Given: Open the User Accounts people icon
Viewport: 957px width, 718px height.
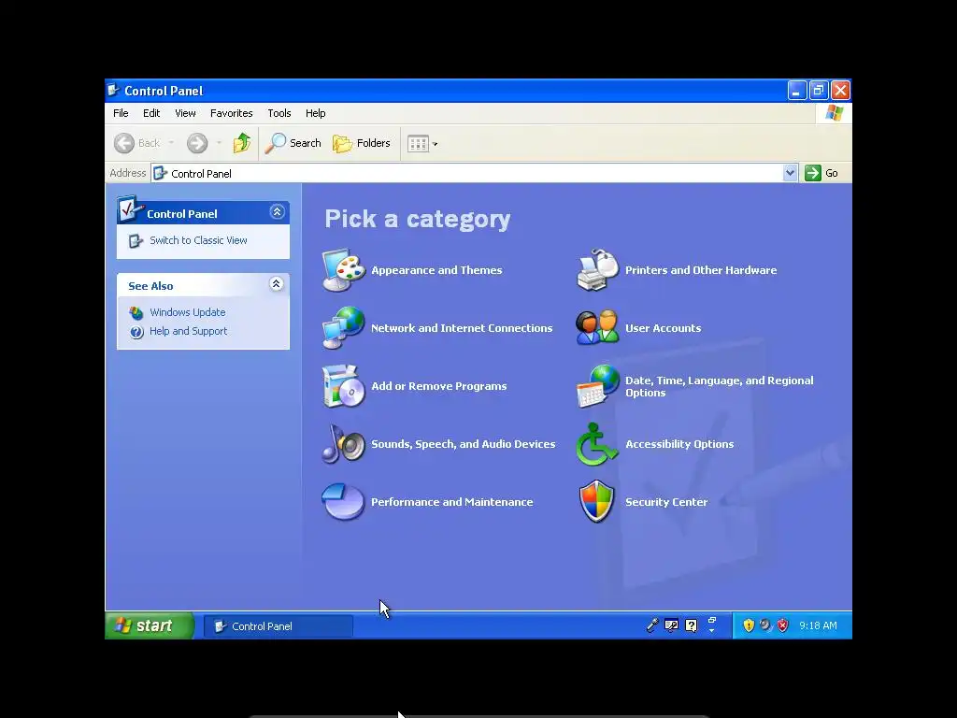Looking at the screenshot, I should tap(597, 328).
